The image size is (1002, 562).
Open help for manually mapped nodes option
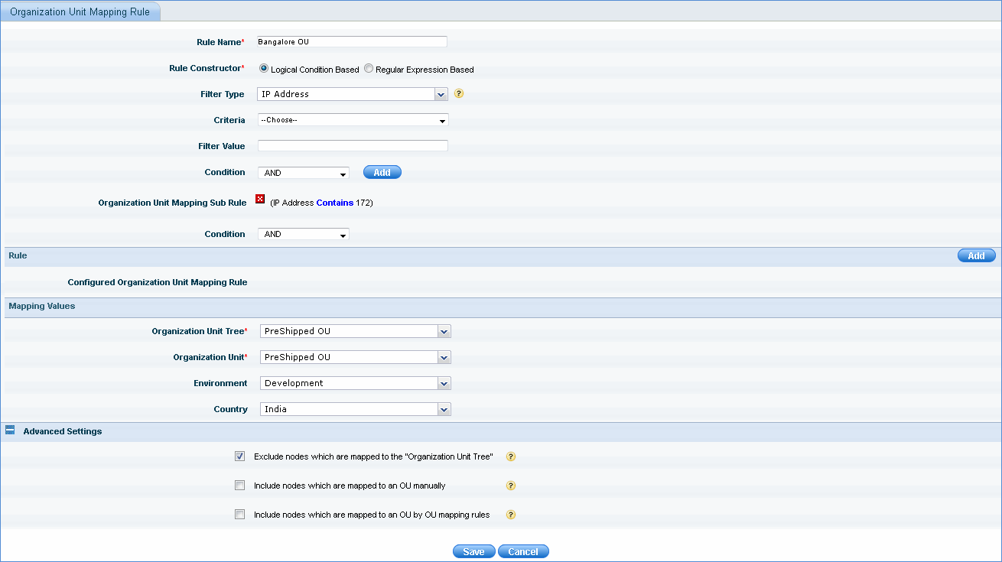click(x=511, y=486)
